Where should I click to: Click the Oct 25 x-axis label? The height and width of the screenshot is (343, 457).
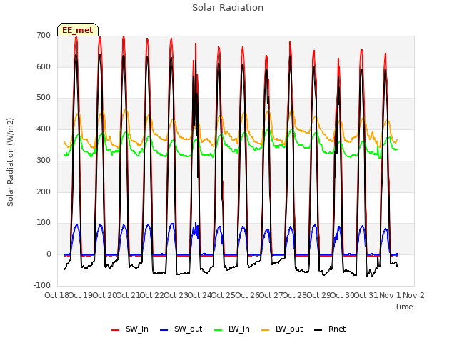tap(224, 295)
